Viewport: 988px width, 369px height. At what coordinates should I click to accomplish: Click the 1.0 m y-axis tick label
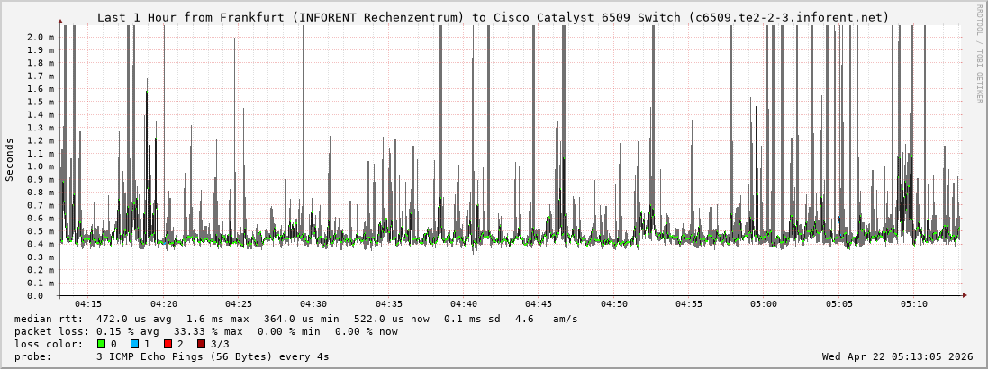click(x=41, y=166)
